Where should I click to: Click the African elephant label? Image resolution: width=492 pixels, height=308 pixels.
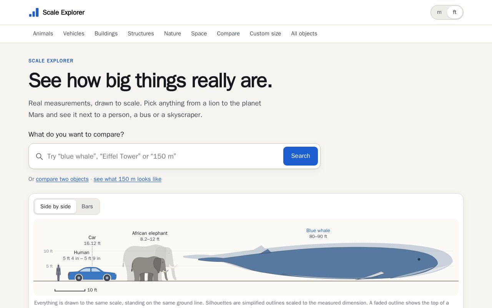click(x=150, y=233)
